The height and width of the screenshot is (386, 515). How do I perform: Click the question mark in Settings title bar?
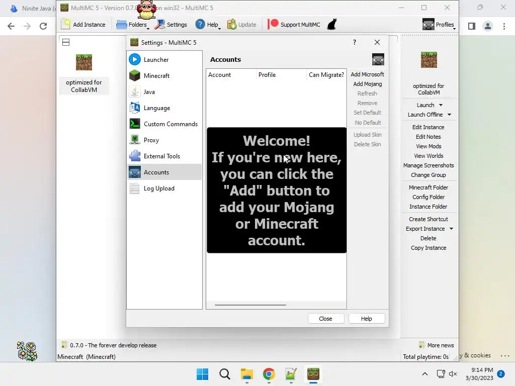pos(355,42)
